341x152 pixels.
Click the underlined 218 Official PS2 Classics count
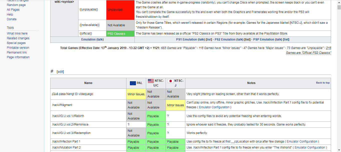309,50
